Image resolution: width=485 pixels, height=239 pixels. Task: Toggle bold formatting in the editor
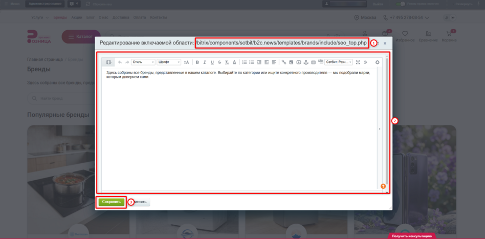pos(197,62)
